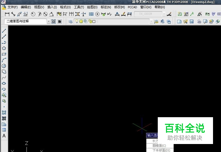Click the My Workspace icon
Screen dimensions: 221x152
[x=60, y=21]
